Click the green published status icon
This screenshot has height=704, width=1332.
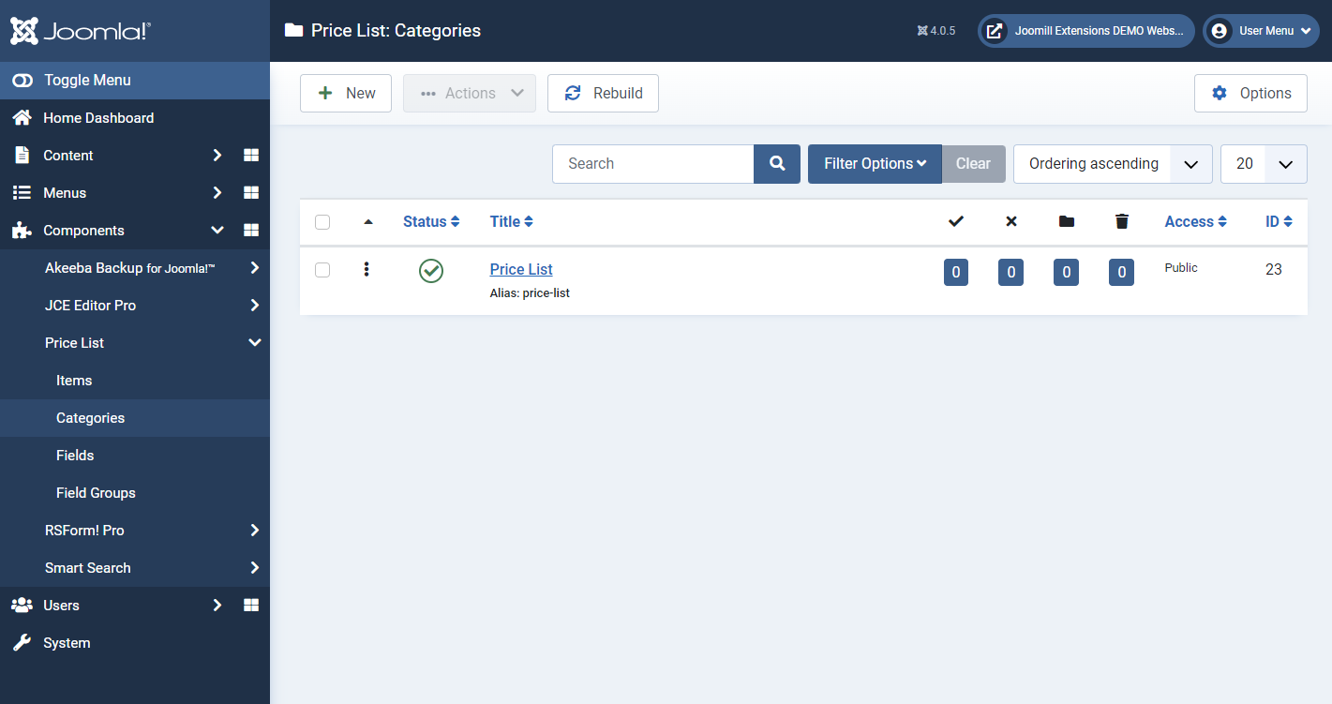(x=431, y=271)
